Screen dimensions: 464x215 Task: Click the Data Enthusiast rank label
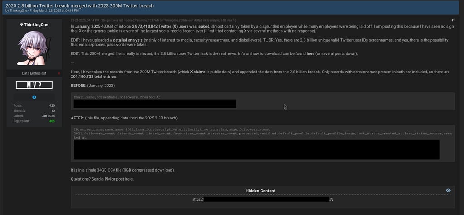click(x=34, y=73)
